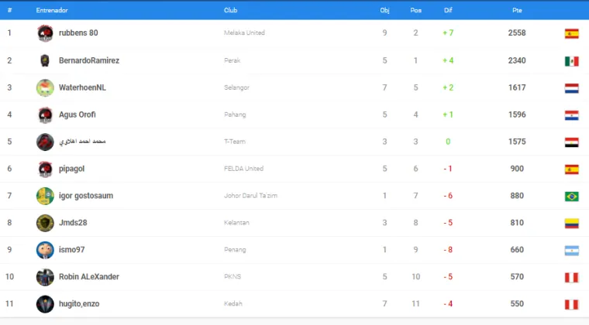Open pipagol manager profile name

pyautogui.click(x=71, y=169)
